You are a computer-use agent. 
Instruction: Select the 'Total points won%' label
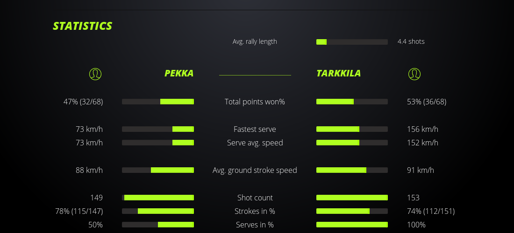[x=255, y=102]
